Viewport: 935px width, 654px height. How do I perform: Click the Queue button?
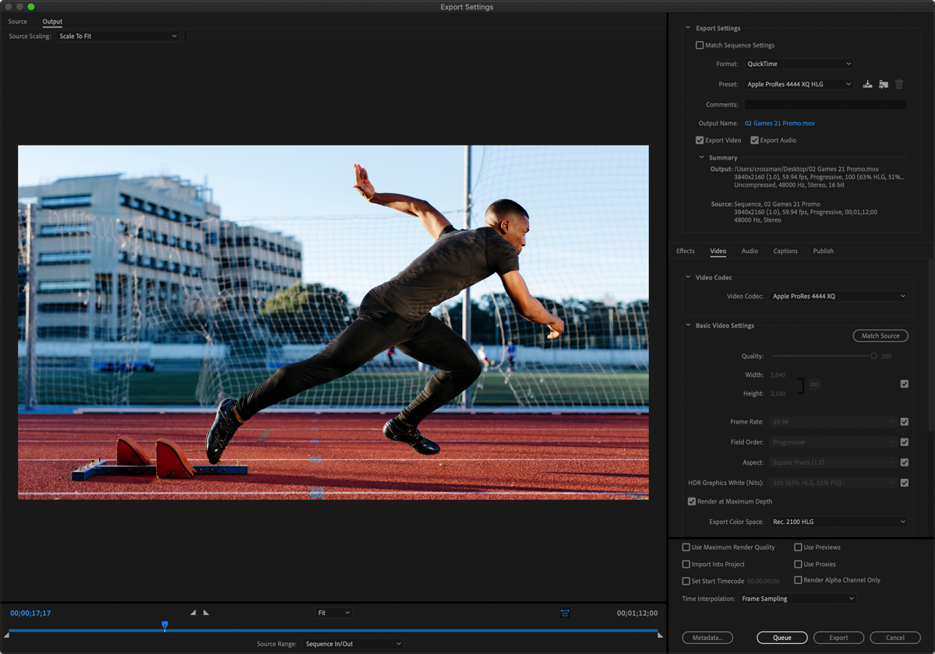pyautogui.click(x=782, y=638)
